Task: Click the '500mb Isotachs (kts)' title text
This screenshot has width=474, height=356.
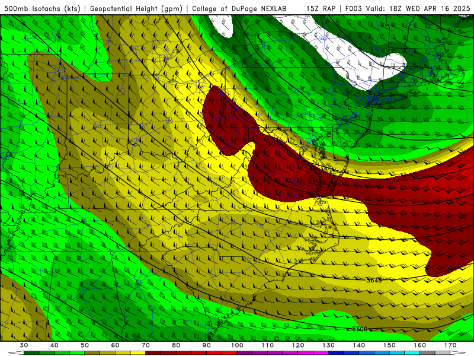Action: click(x=42, y=9)
